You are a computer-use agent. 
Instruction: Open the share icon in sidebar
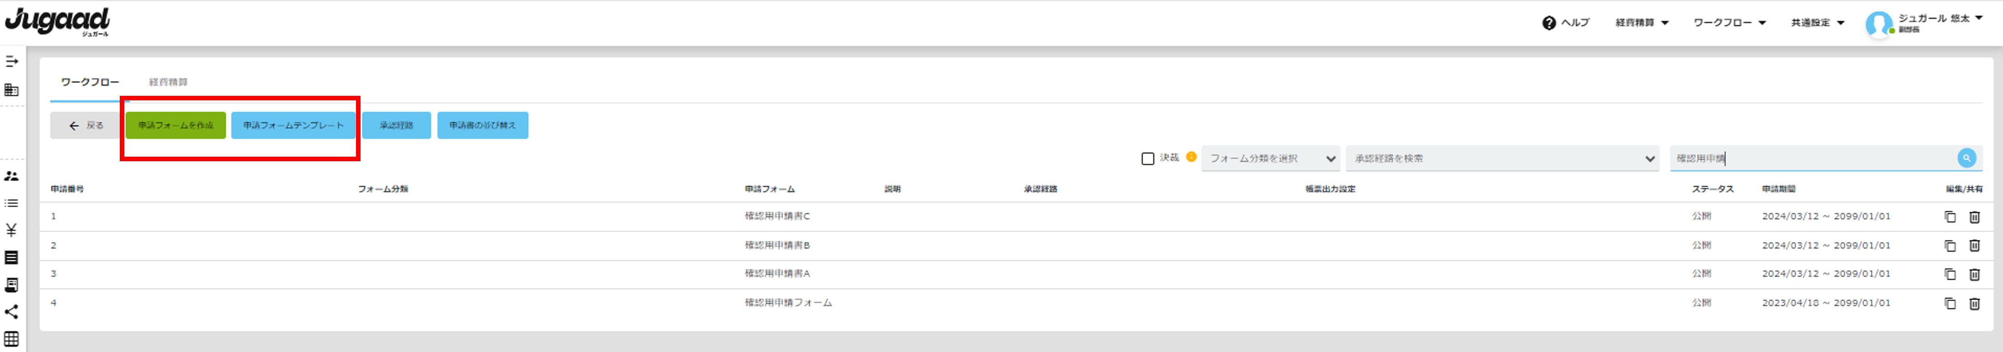12,312
